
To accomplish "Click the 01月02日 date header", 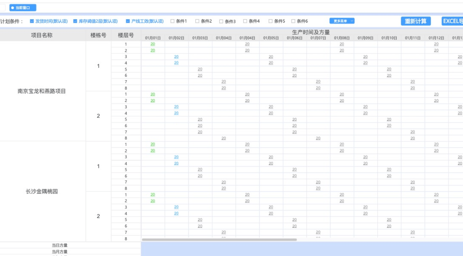I will 176,38.
